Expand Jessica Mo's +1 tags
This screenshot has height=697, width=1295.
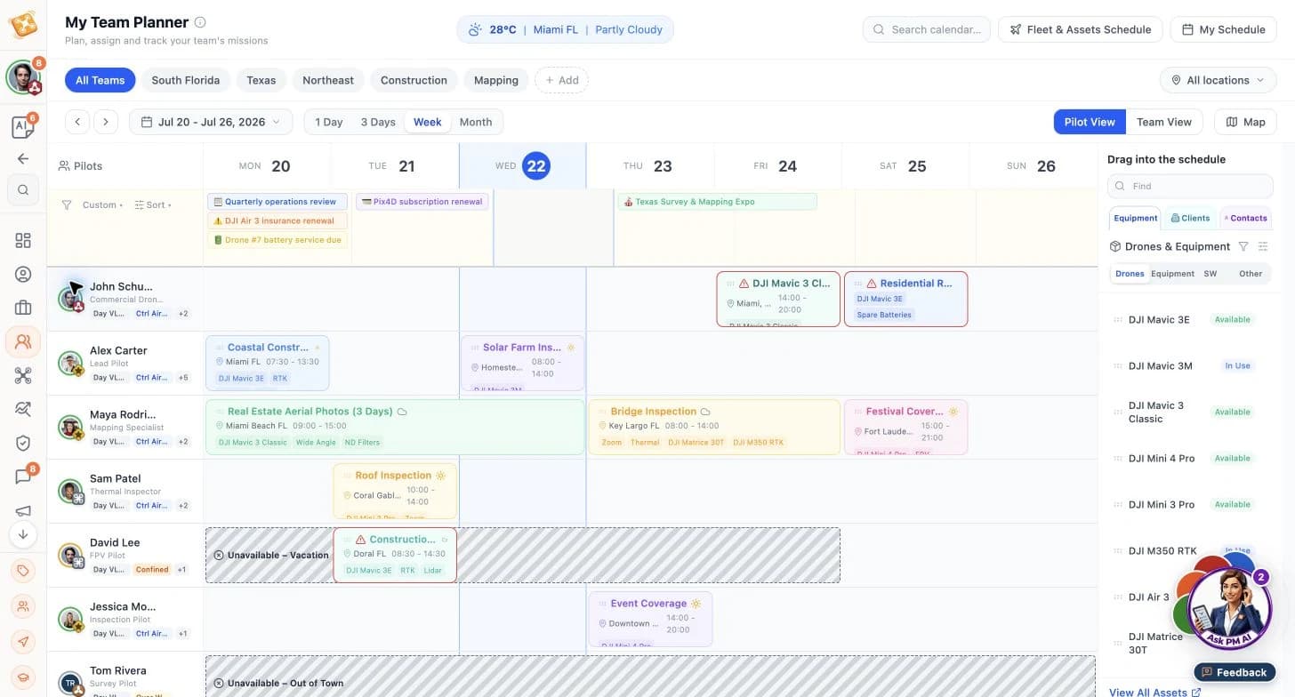click(x=183, y=633)
